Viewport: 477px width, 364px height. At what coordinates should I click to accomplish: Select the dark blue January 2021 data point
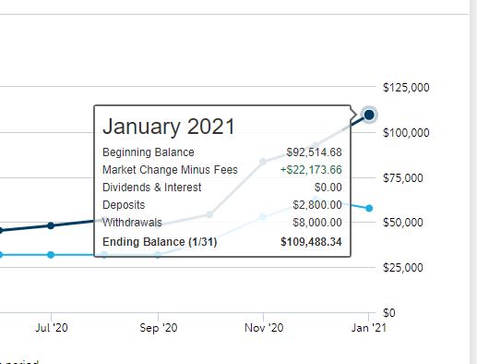pos(369,115)
